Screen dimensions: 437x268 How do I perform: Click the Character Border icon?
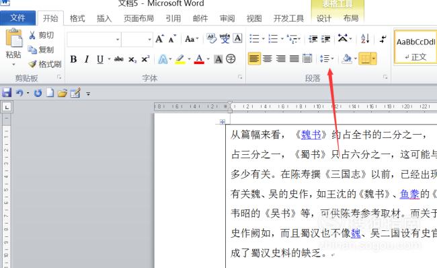237,38
